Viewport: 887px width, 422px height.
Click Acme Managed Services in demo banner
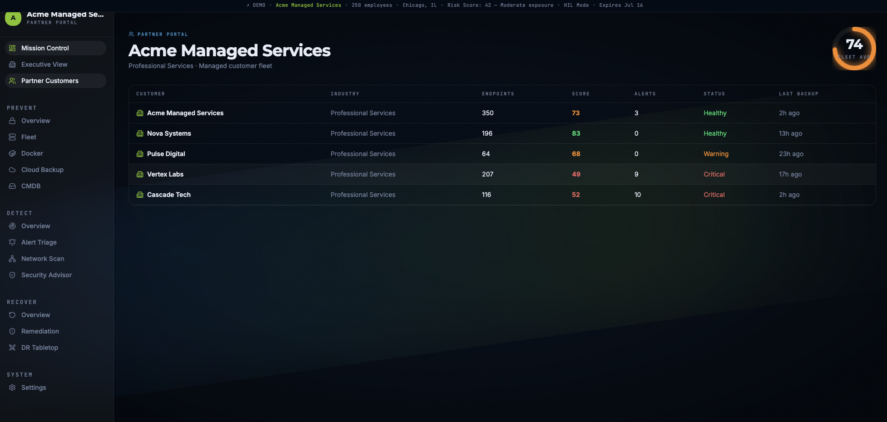[308, 5]
